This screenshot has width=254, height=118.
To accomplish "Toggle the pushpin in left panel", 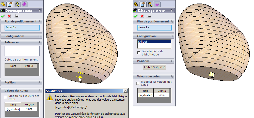I will tap(16, 16).
